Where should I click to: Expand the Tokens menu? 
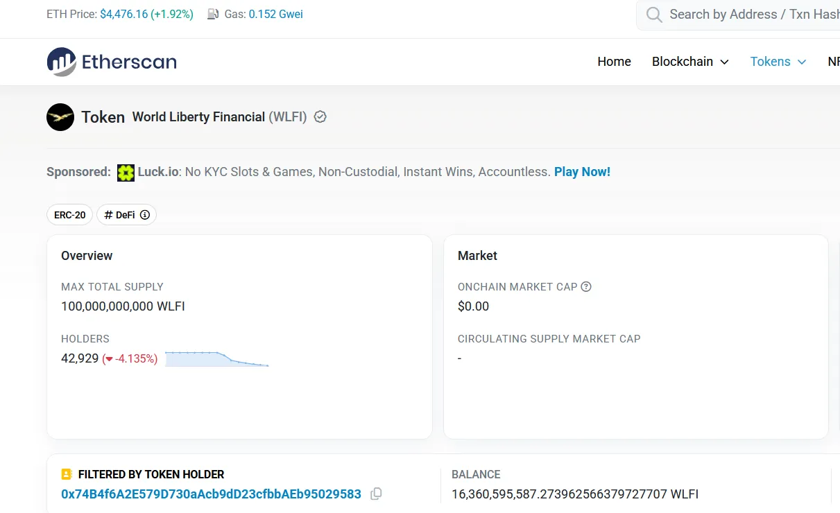click(x=778, y=62)
